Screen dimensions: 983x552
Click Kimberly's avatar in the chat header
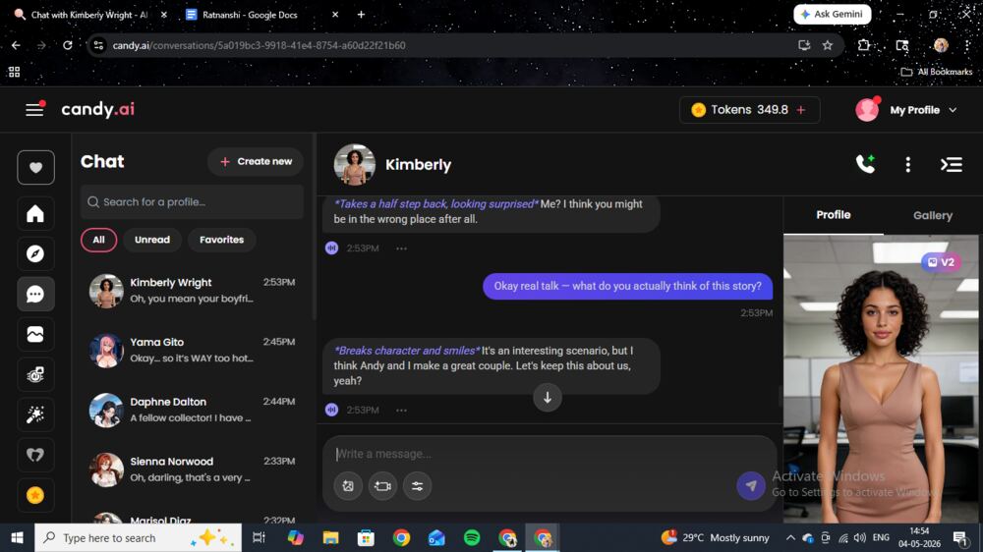pos(354,165)
